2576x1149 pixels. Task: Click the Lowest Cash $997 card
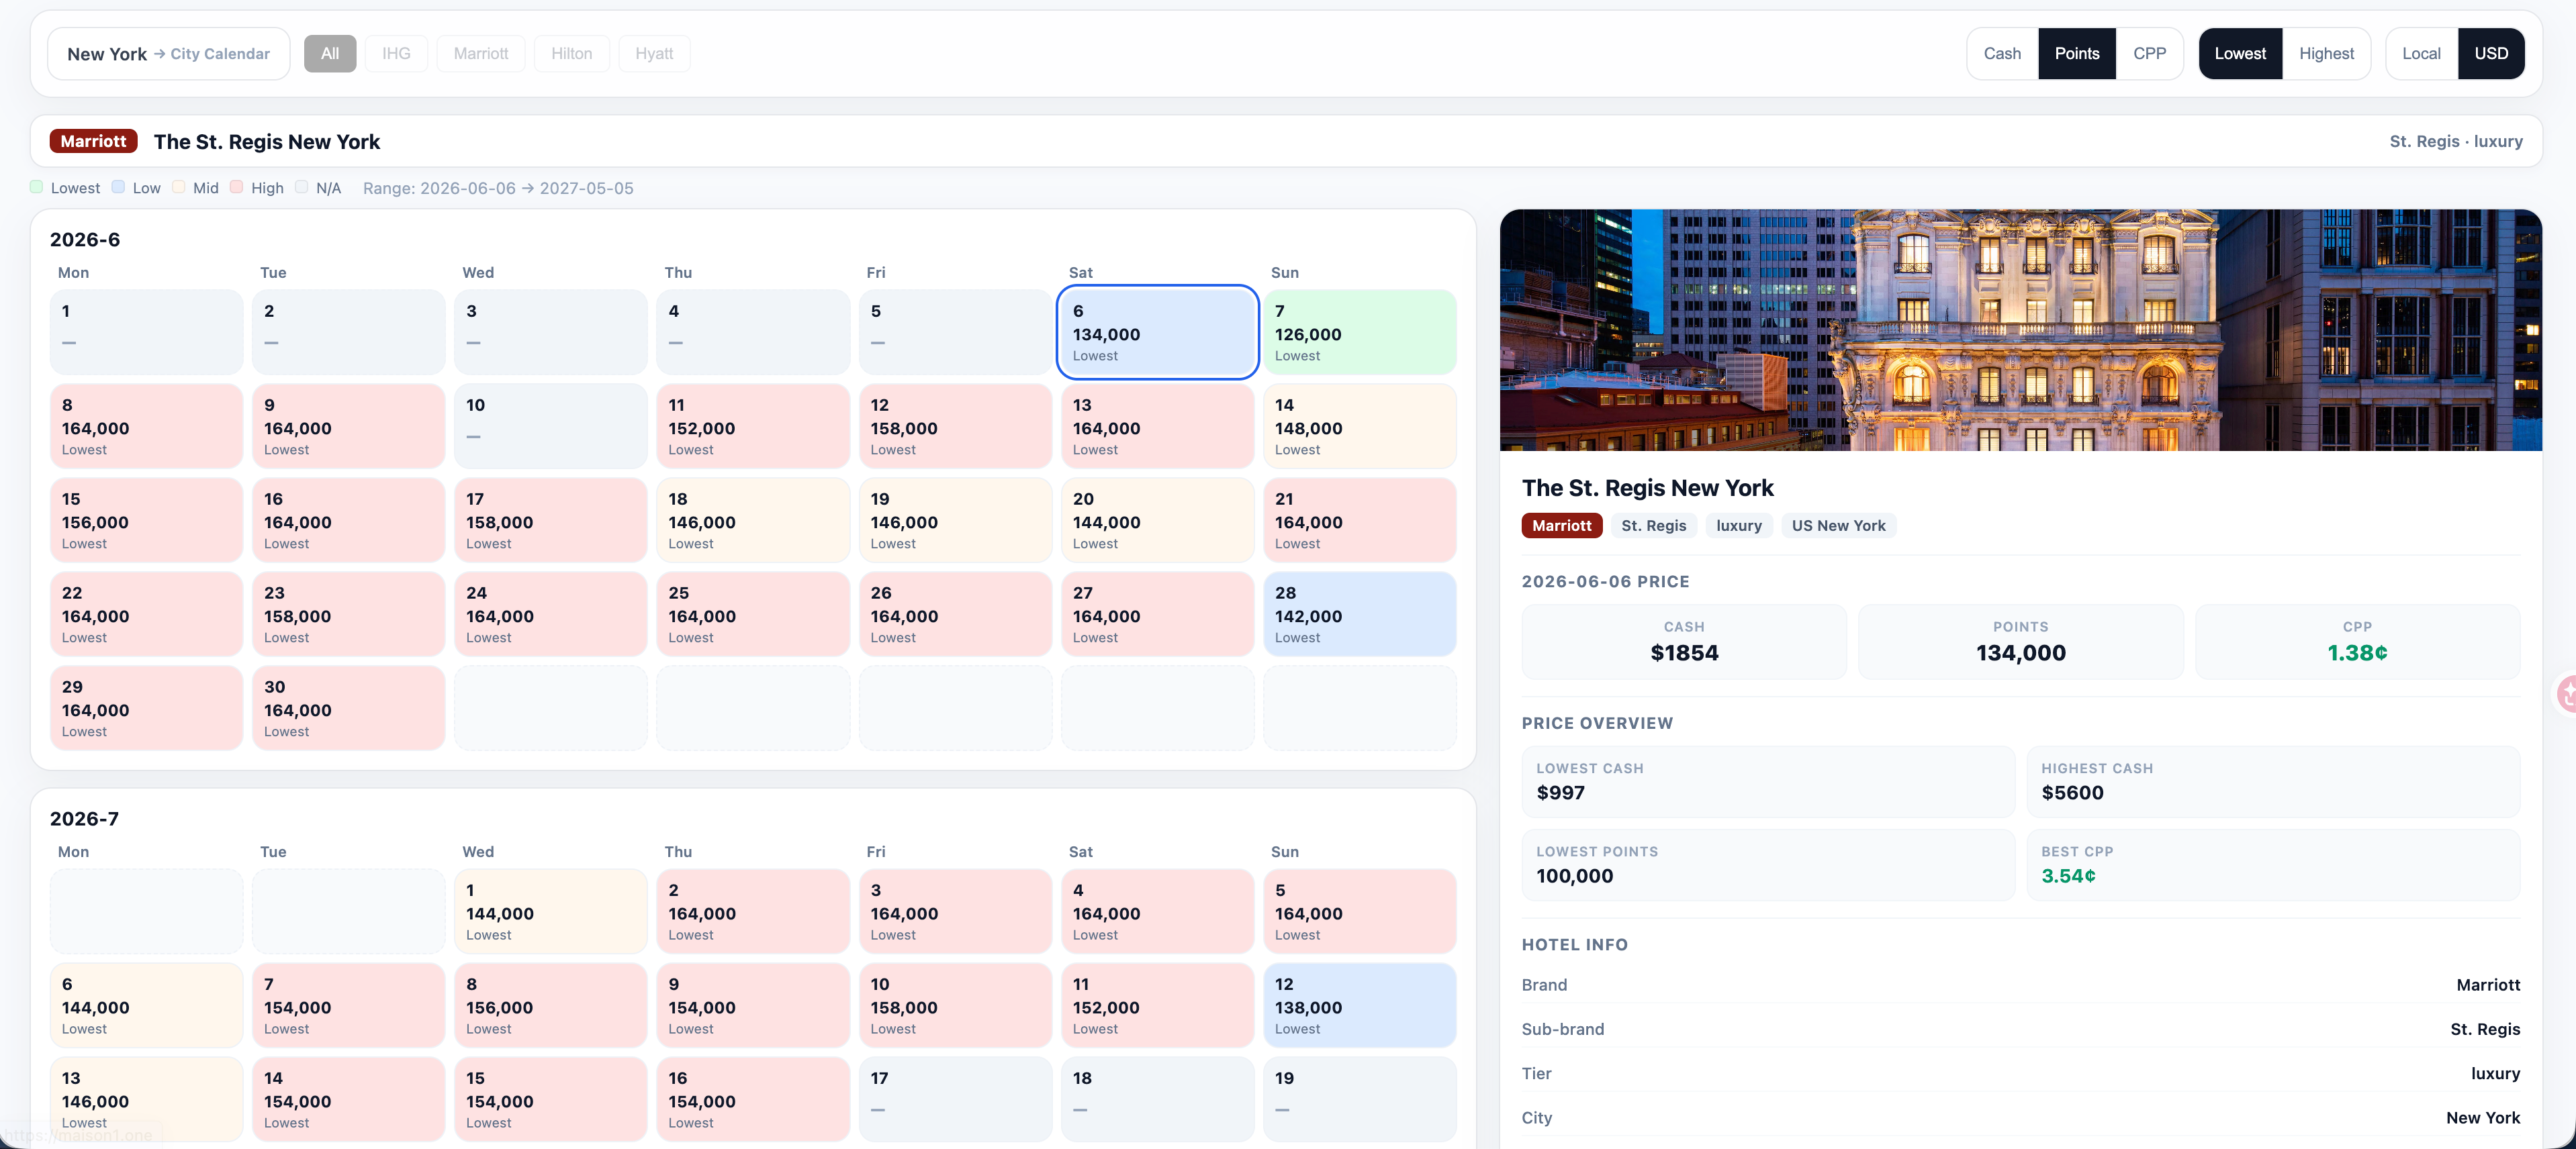(x=1768, y=781)
